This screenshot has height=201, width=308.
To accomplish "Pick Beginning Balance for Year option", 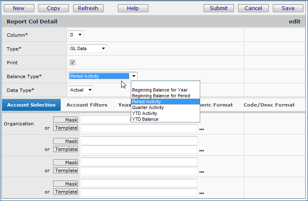I will tap(160, 90).
